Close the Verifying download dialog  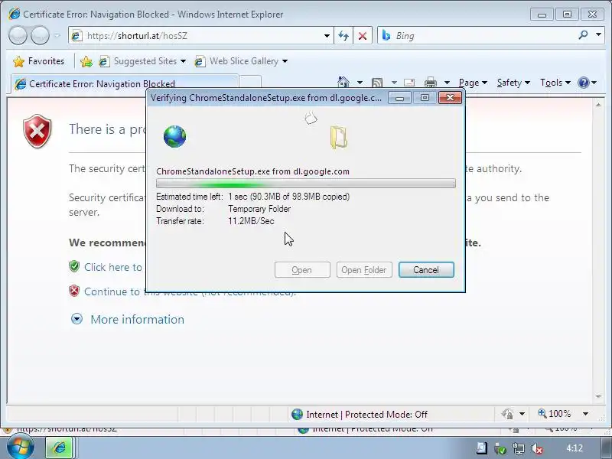(x=450, y=98)
